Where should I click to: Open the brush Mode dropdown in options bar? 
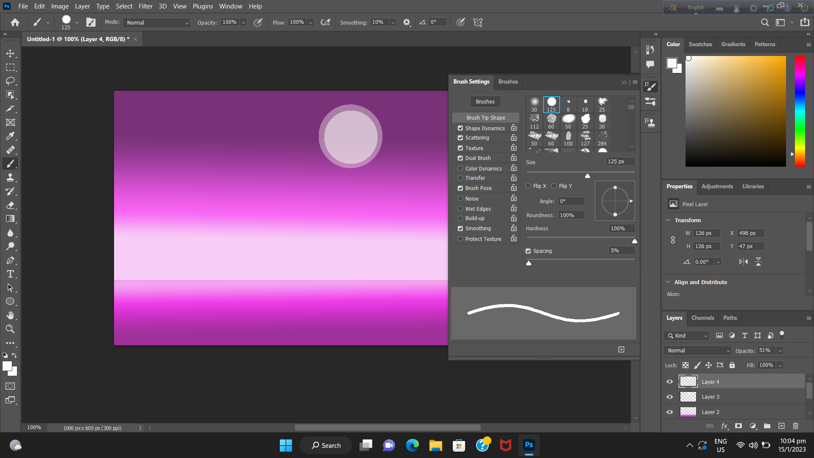(156, 22)
